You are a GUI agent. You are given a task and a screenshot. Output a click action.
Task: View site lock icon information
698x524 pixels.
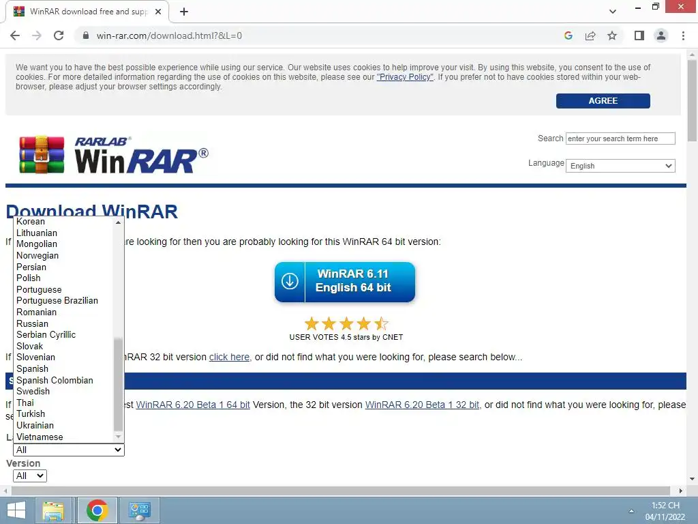coord(86,35)
